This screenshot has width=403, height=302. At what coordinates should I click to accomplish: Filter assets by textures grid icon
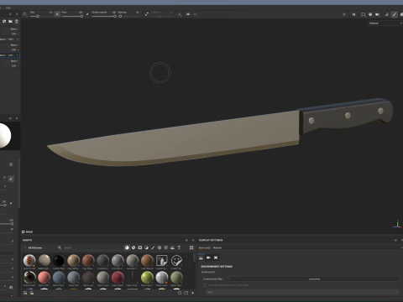[166, 247]
